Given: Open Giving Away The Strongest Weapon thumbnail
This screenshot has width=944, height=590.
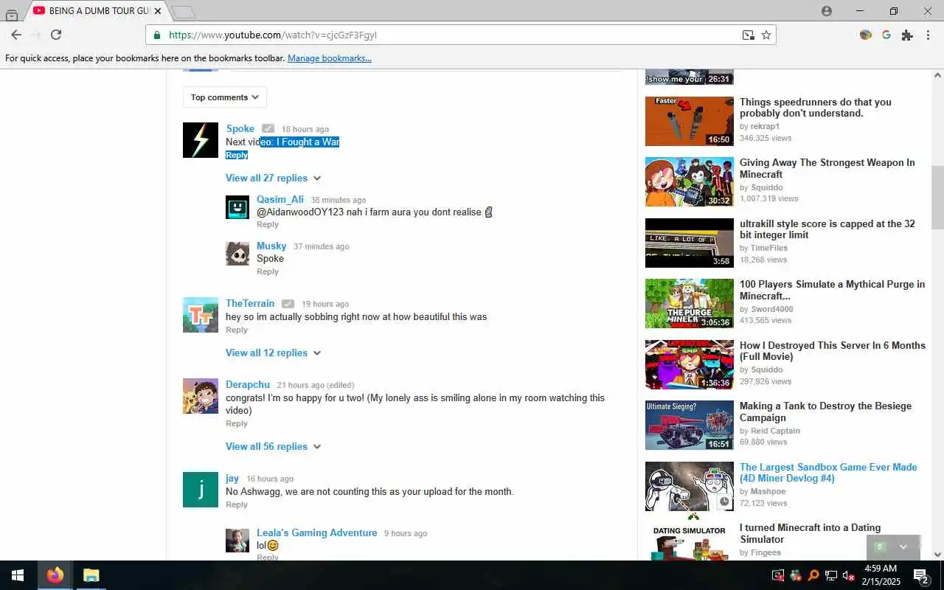Looking at the screenshot, I should pyautogui.click(x=690, y=181).
